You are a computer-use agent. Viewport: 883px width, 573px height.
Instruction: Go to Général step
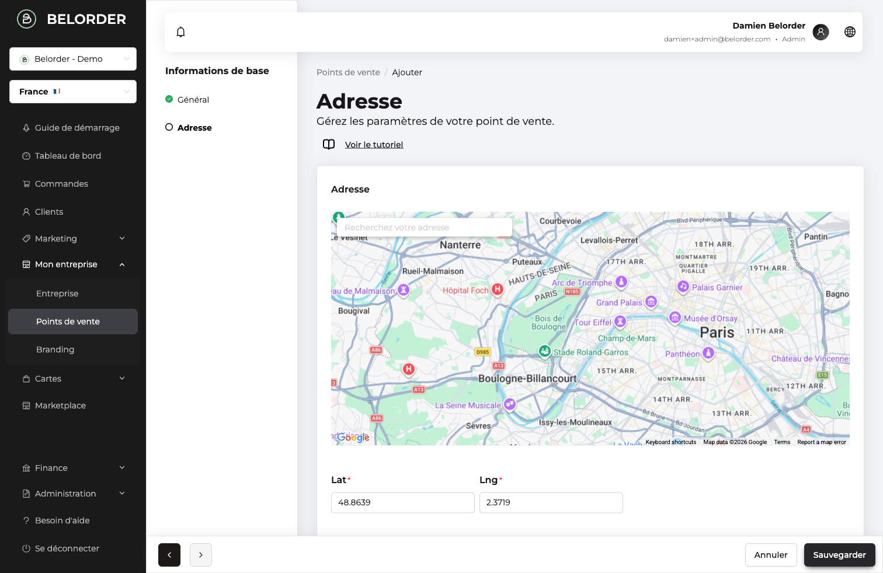coord(187,100)
